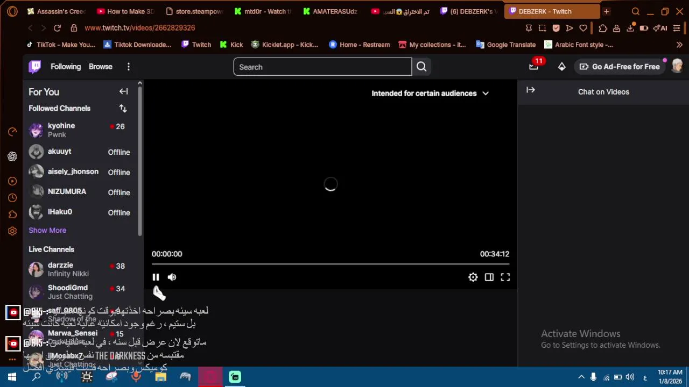The width and height of the screenshot is (689, 387).
Task: Open Following in Twitch header
Action: coord(66,67)
